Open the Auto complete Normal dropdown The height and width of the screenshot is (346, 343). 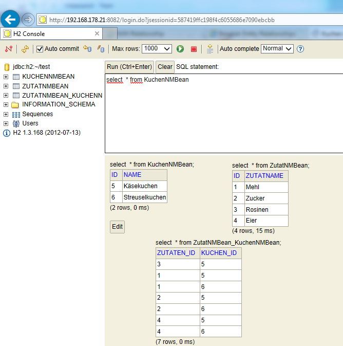(x=277, y=48)
